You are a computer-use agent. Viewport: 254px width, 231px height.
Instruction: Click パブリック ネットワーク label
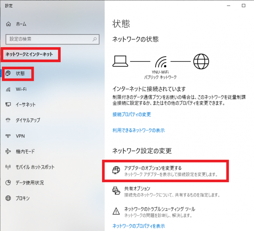point(160,77)
